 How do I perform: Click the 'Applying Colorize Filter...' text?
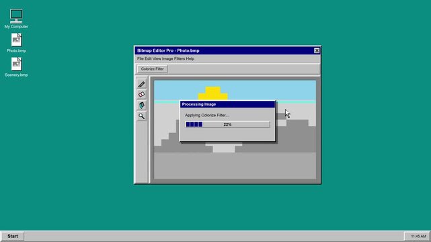pos(206,115)
